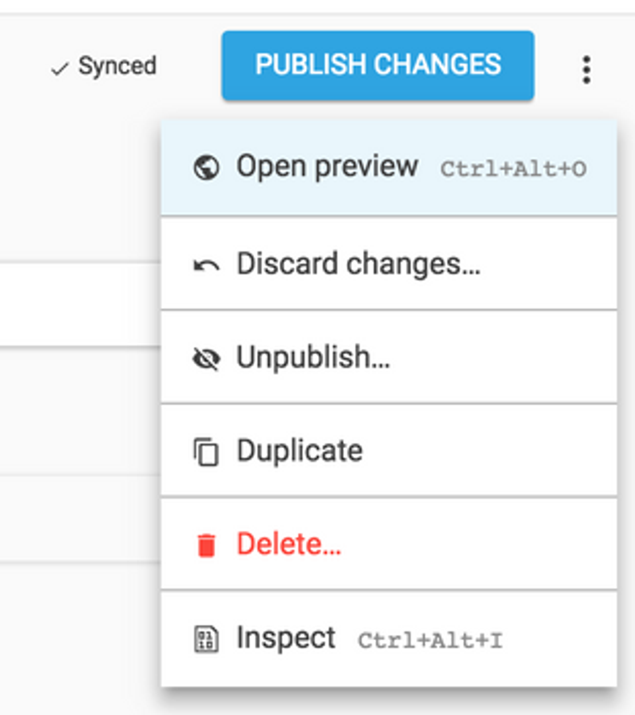
Task: Select the Unpublish… menu entry text
Action: point(313,357)
